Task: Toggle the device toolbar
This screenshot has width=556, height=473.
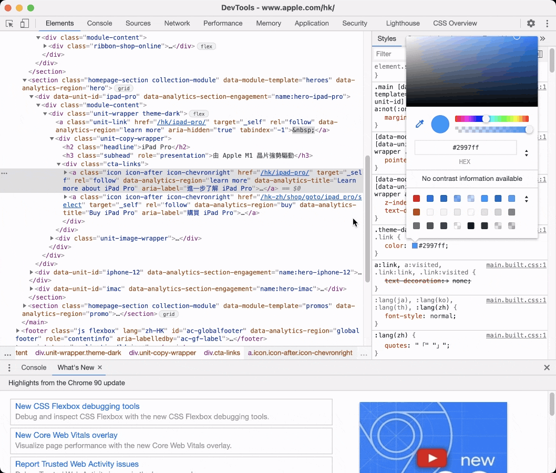Action: [25, 24]
